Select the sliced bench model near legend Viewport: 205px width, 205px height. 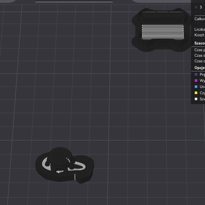tap(162, 30)
